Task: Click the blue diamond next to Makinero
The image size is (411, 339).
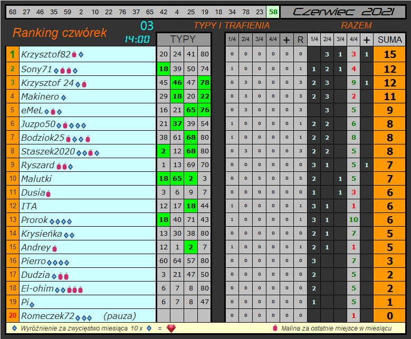Action: [63, 98]
